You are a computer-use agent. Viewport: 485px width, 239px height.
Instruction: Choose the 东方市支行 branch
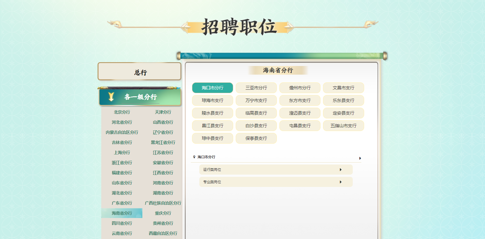(300, 100)
